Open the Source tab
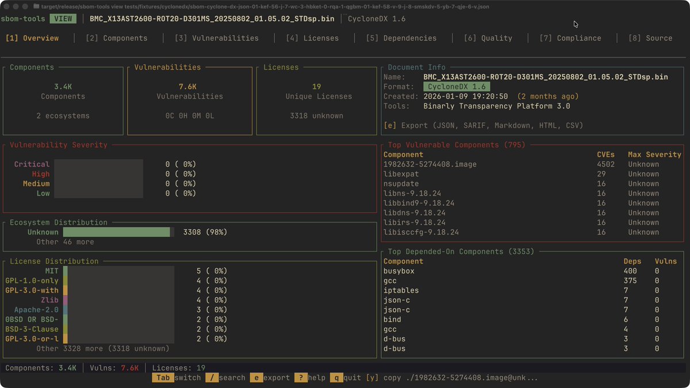Viewport: 690px width, 388px height. (650, 38)
